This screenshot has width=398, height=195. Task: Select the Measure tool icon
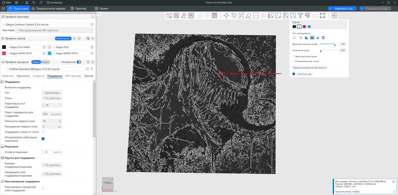[x=308, y=16]
